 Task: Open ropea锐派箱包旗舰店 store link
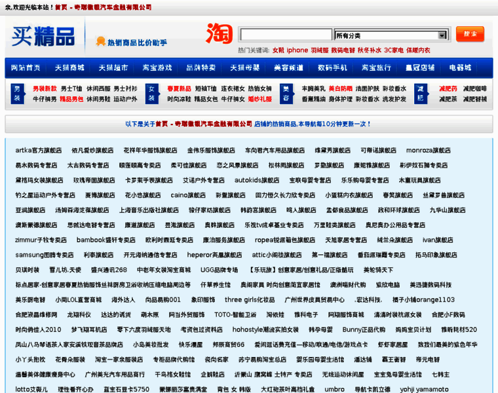point(285,240)
